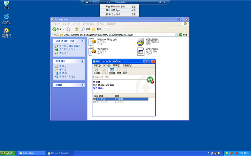Select the WCEUSBSH system file icon
251x156 pixels.
pyautogui.click(x=141, y=52)
